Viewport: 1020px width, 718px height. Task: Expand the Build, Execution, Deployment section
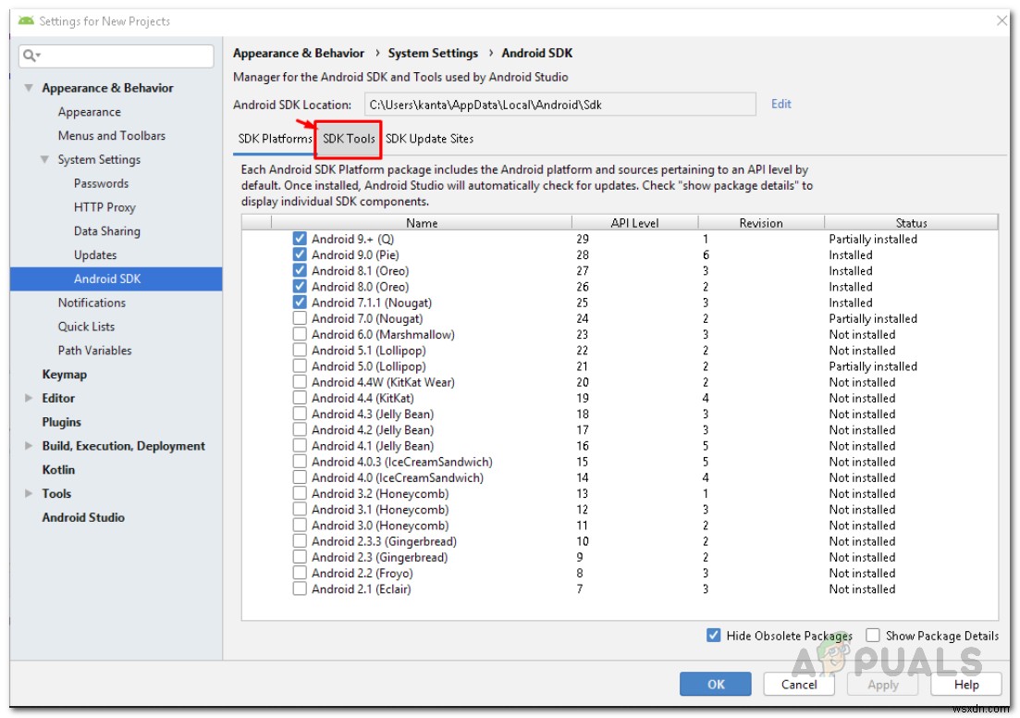tap(28, 446)
